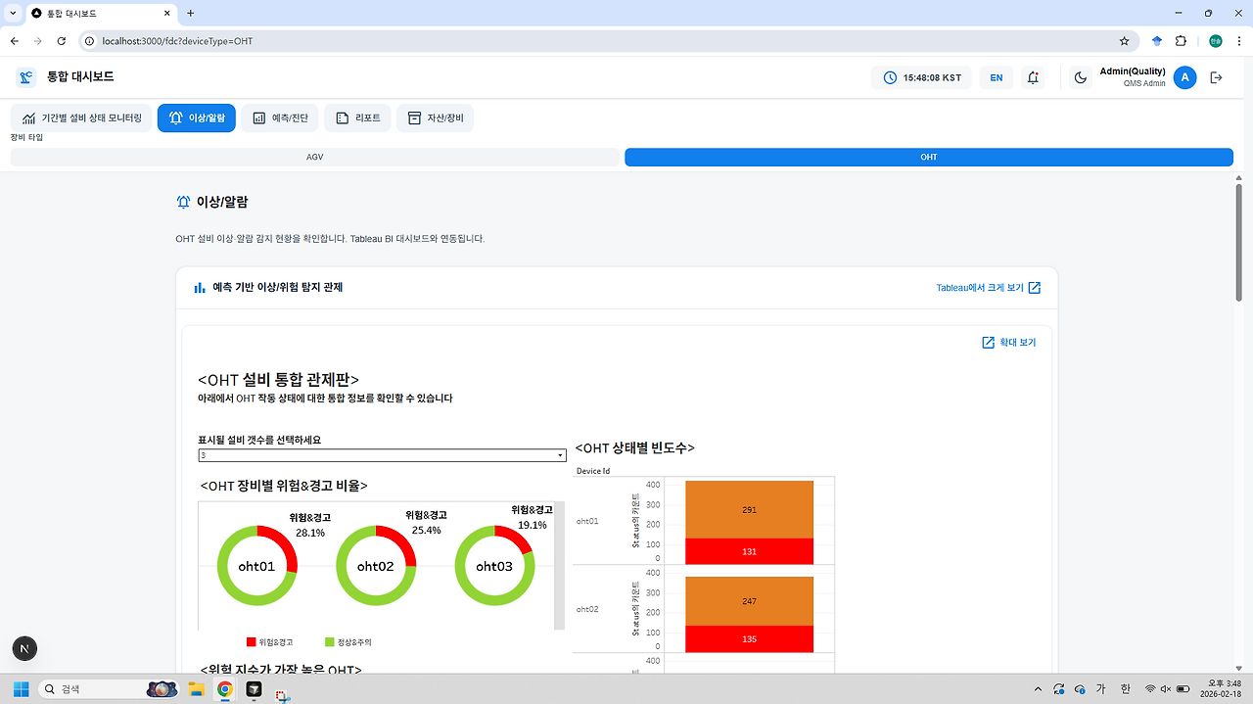The image size is (1253, 704).
Task: Click Chrome profile avatar icon
Action: 1215,41
